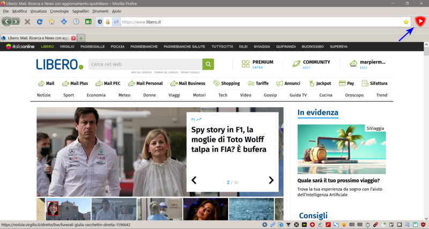Open the Aiuto menu
Viewport: 429px width, 229px height.
pos(116,11)
